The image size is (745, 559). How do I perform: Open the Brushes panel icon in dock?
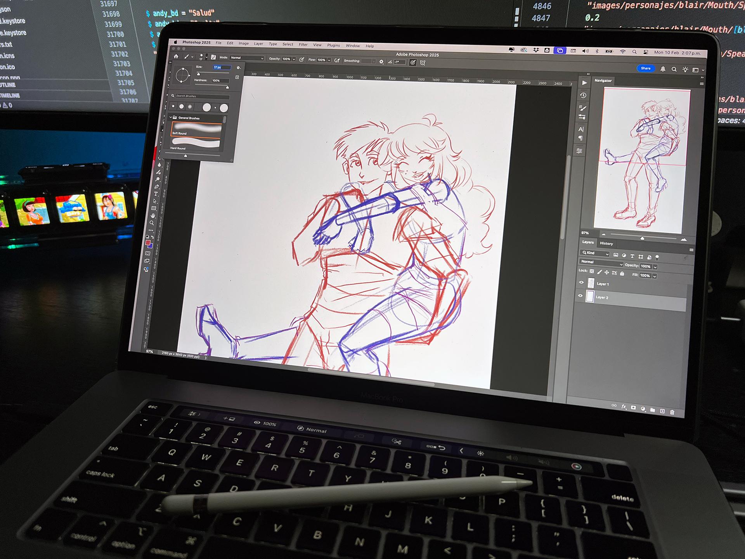pyautogui.click(x=582, y=117)
